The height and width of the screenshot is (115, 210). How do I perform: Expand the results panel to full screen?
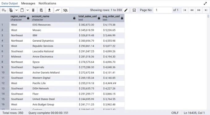(x=205, y=3)
